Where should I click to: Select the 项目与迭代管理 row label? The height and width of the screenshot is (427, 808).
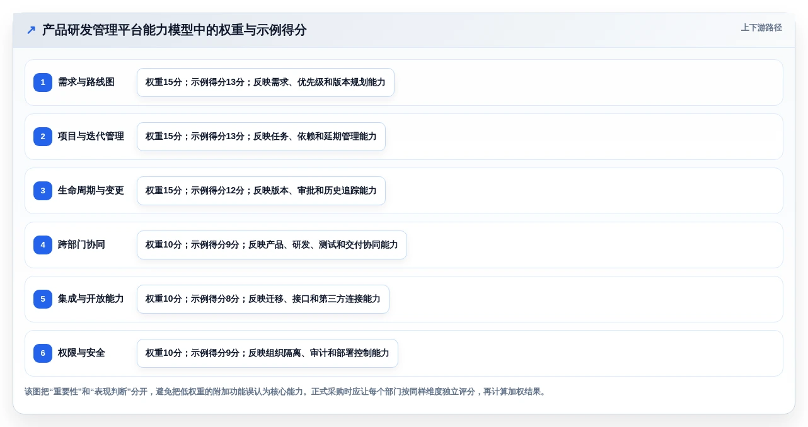pos(91,137)
